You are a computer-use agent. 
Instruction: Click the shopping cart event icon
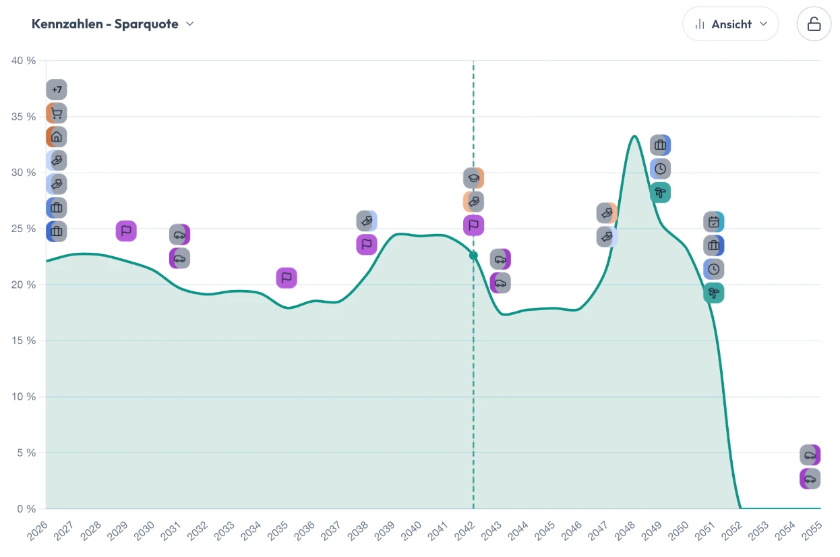(57, 113)
